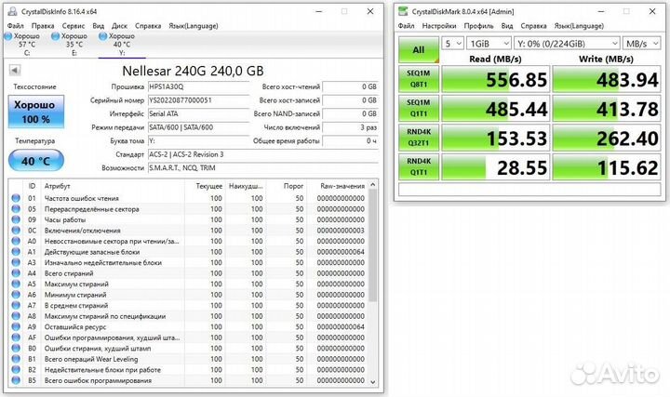Start the SEQ1M Q8T1 test
This screenshot has height=397, width=670.
tap(419, 79)
